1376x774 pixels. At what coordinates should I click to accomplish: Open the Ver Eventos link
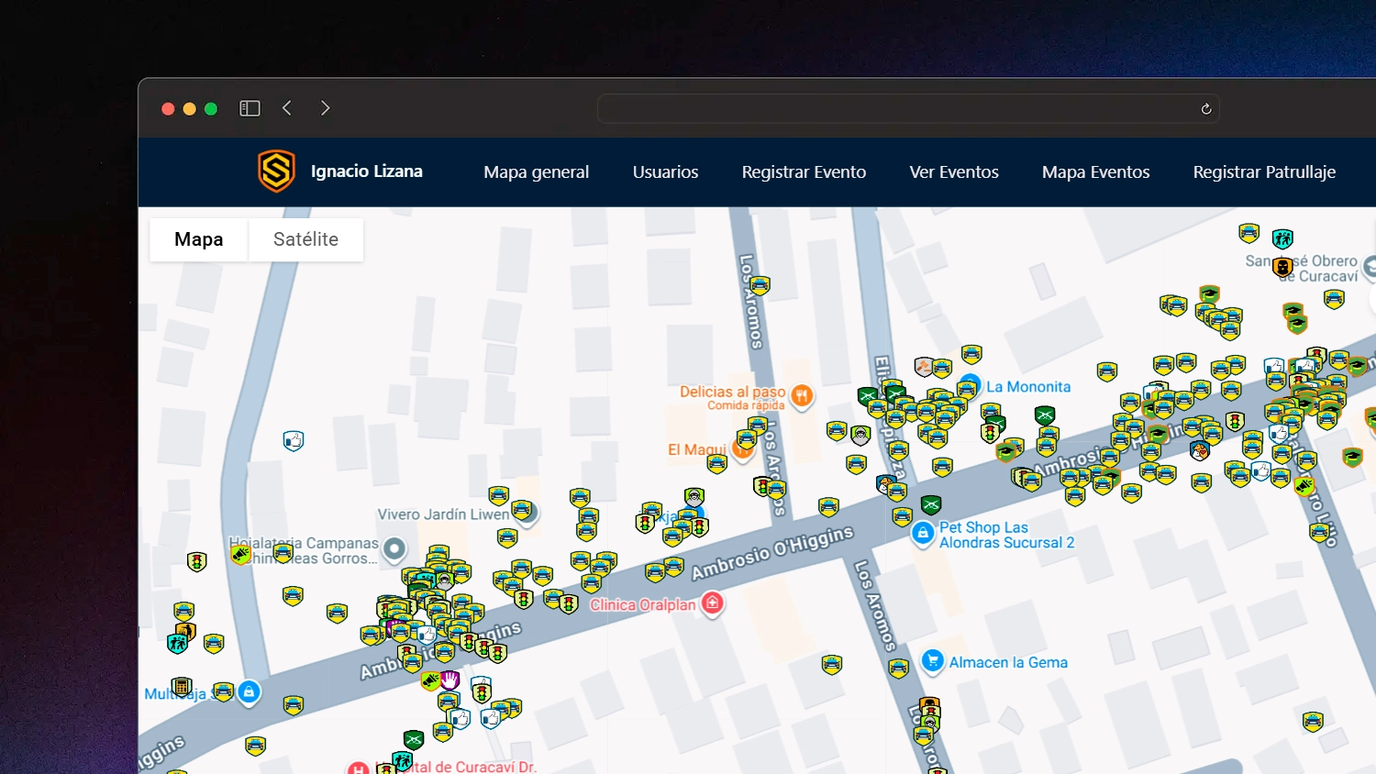pyautogui.click(x=953, y=172)
